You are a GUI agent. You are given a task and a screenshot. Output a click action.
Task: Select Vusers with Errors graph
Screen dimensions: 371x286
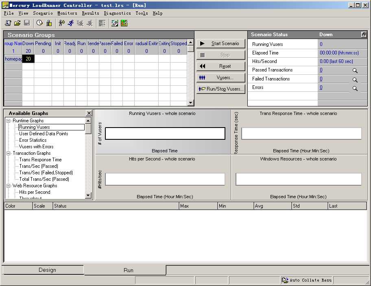coord(36,147)
